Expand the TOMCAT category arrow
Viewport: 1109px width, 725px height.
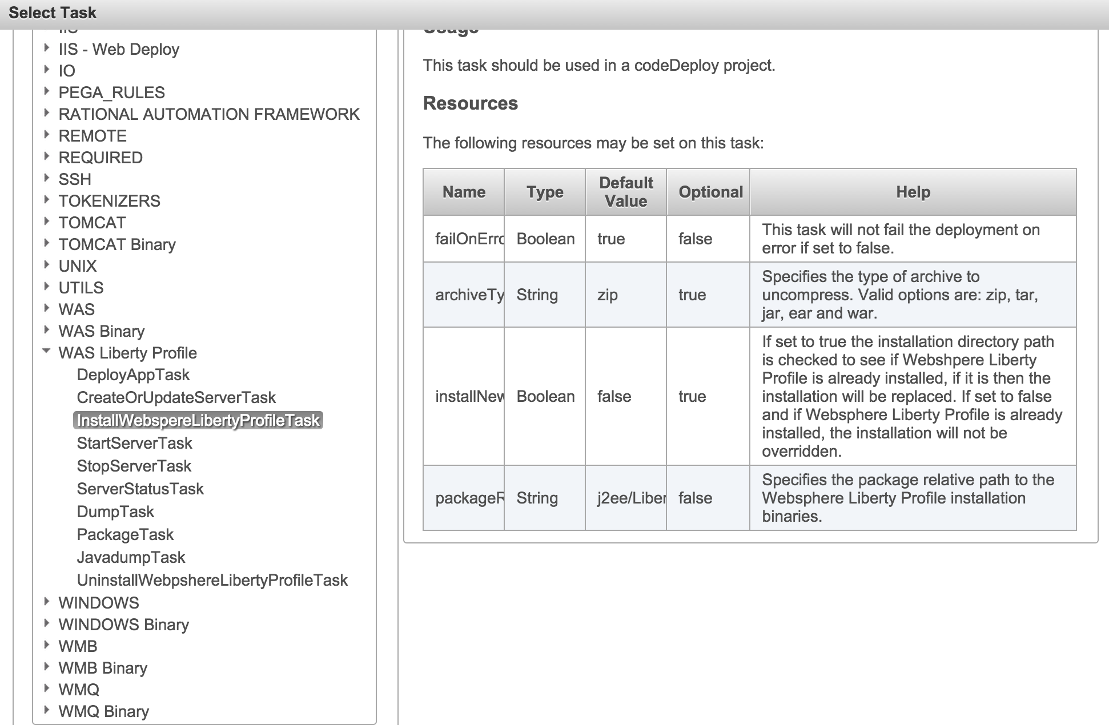pyautogui.click(x=47, y=222)
